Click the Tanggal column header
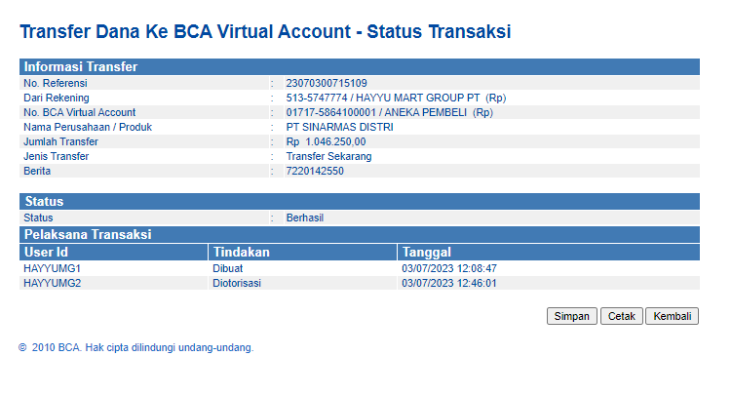732x396 pixels. coord(427,252)
